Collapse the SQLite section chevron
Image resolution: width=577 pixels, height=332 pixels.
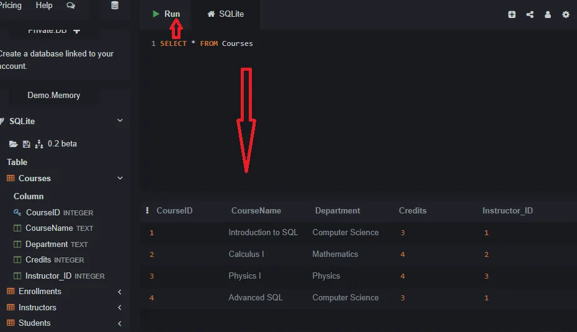(x=120, y=121)
